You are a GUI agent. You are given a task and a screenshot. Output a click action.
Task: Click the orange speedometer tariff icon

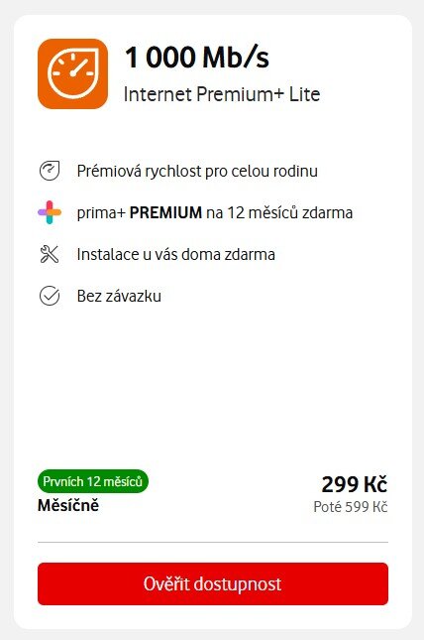(72, 73)
